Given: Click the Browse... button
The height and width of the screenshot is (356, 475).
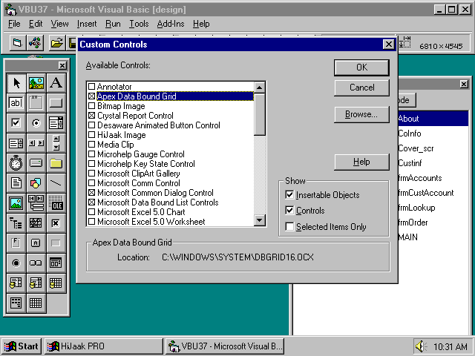Looking at the screenshot, I should [x=361, y=115].
